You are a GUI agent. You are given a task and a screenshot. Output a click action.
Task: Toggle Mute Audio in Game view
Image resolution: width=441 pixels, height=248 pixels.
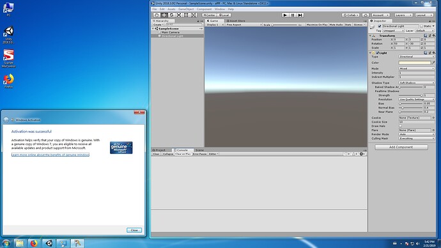pos(336,24)
